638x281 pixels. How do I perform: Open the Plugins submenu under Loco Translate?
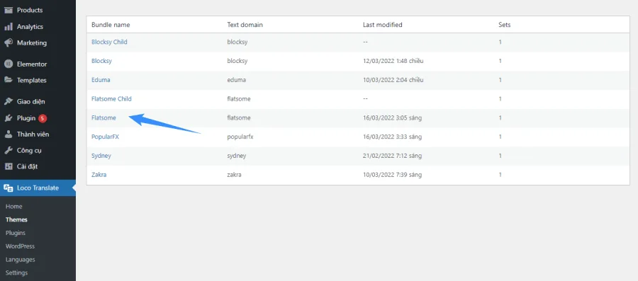pyautogui.click(x=16, y=233)
